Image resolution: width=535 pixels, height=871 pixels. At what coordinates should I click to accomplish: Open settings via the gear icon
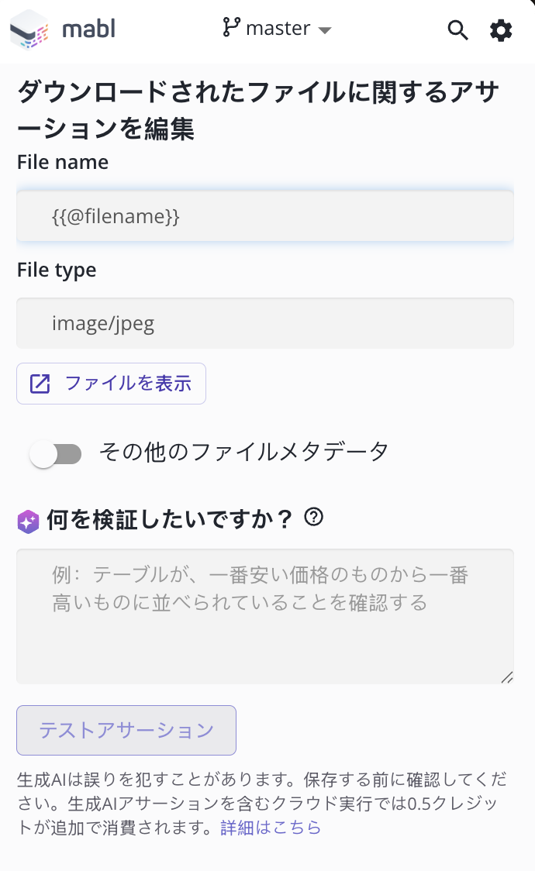click(501, 29)
